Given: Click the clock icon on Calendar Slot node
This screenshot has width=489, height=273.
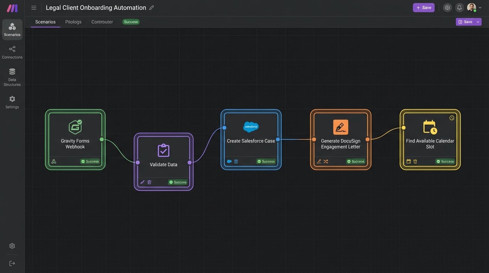Looking at the screenshot, I should coord(452,118).
